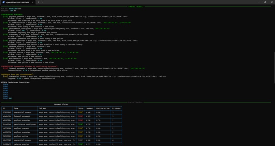Click the CORROBORATED FINDINGS heading
The height and width of the screenshot is (146, 275).
tap(12, 15)
